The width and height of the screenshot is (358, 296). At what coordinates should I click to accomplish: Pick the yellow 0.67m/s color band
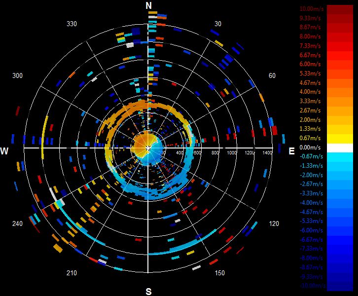[x=340, y=139]
